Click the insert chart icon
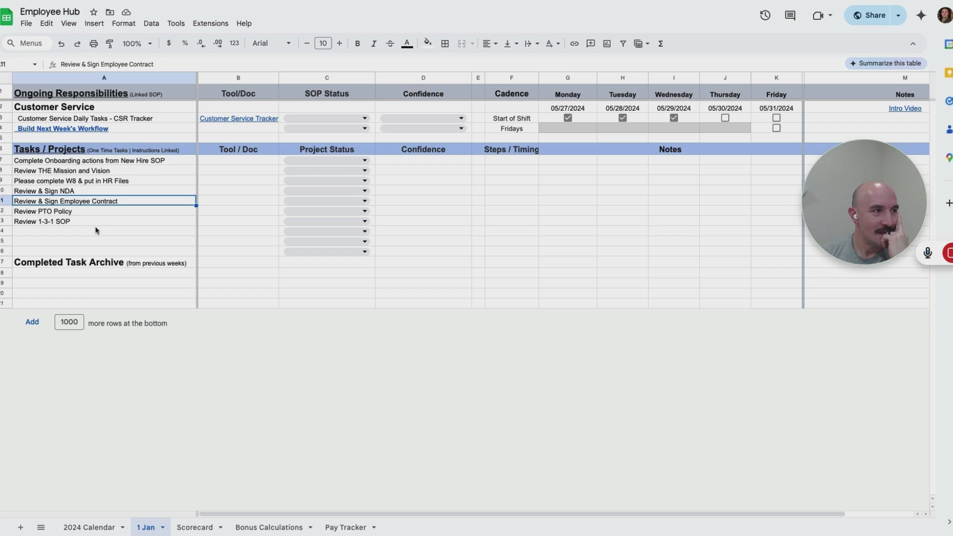This screenshot has height=536, width=953. [x=607, y=44]
